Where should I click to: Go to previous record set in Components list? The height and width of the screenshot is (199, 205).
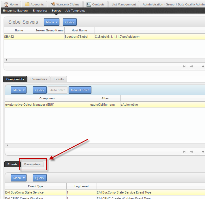pyautogui.click(x=191, y=151)
